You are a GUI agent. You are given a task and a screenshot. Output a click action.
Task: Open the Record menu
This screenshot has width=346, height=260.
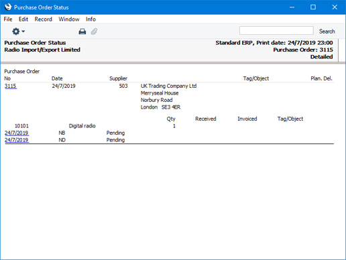pyautogui.click(x=43, y=19)
